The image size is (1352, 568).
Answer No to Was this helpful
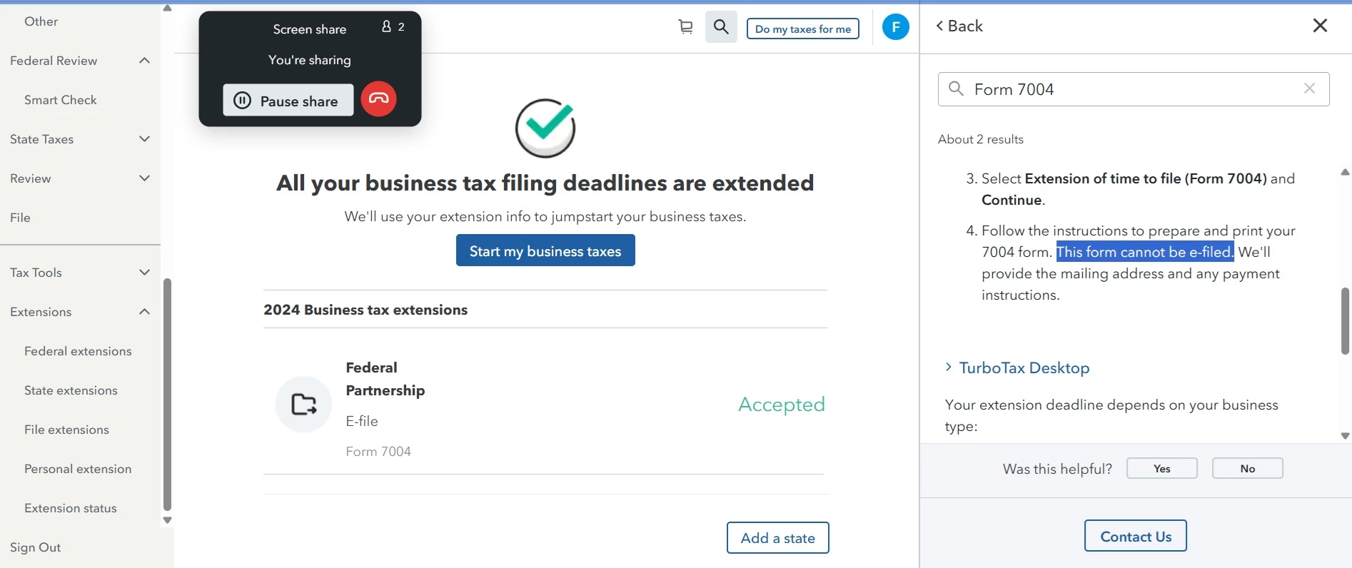(1247, 468)
